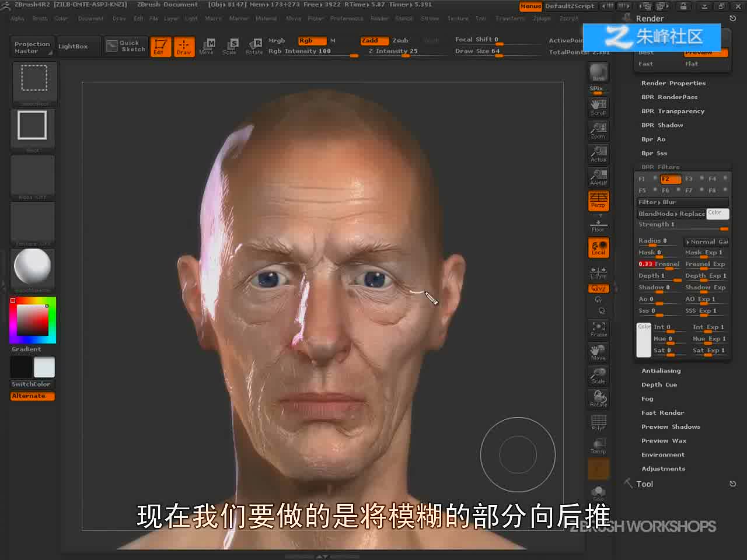Open the BlendMode Replace dropdown

coord(671,214)
